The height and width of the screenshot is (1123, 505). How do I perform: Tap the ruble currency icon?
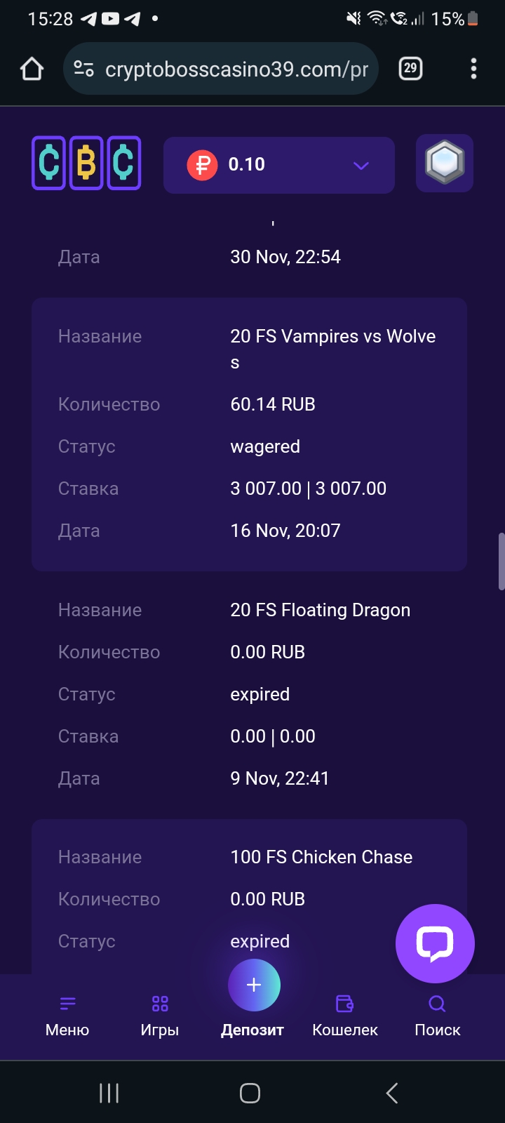[202, 166]
